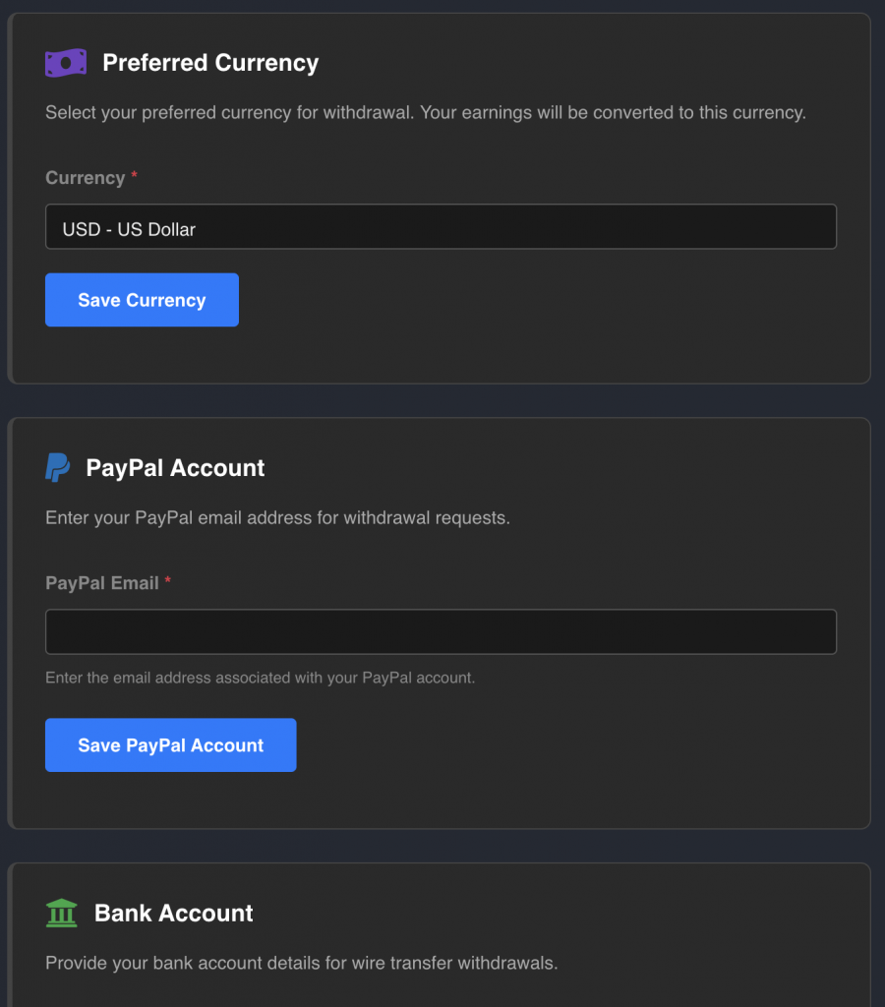Screen dimensions: 885x1007
Task: Click the PayPal withdrawal requests description text
Action: pos(277,517)
